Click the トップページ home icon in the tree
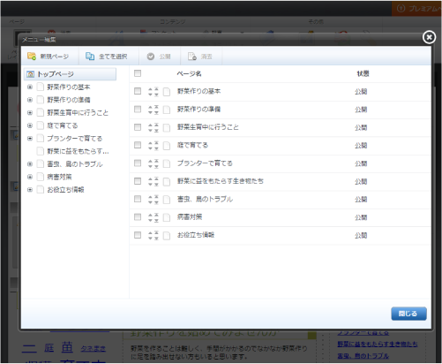Image resolution: width=442 pixels, height=364 pixels. pyautogui.click(x=30, y=74)
